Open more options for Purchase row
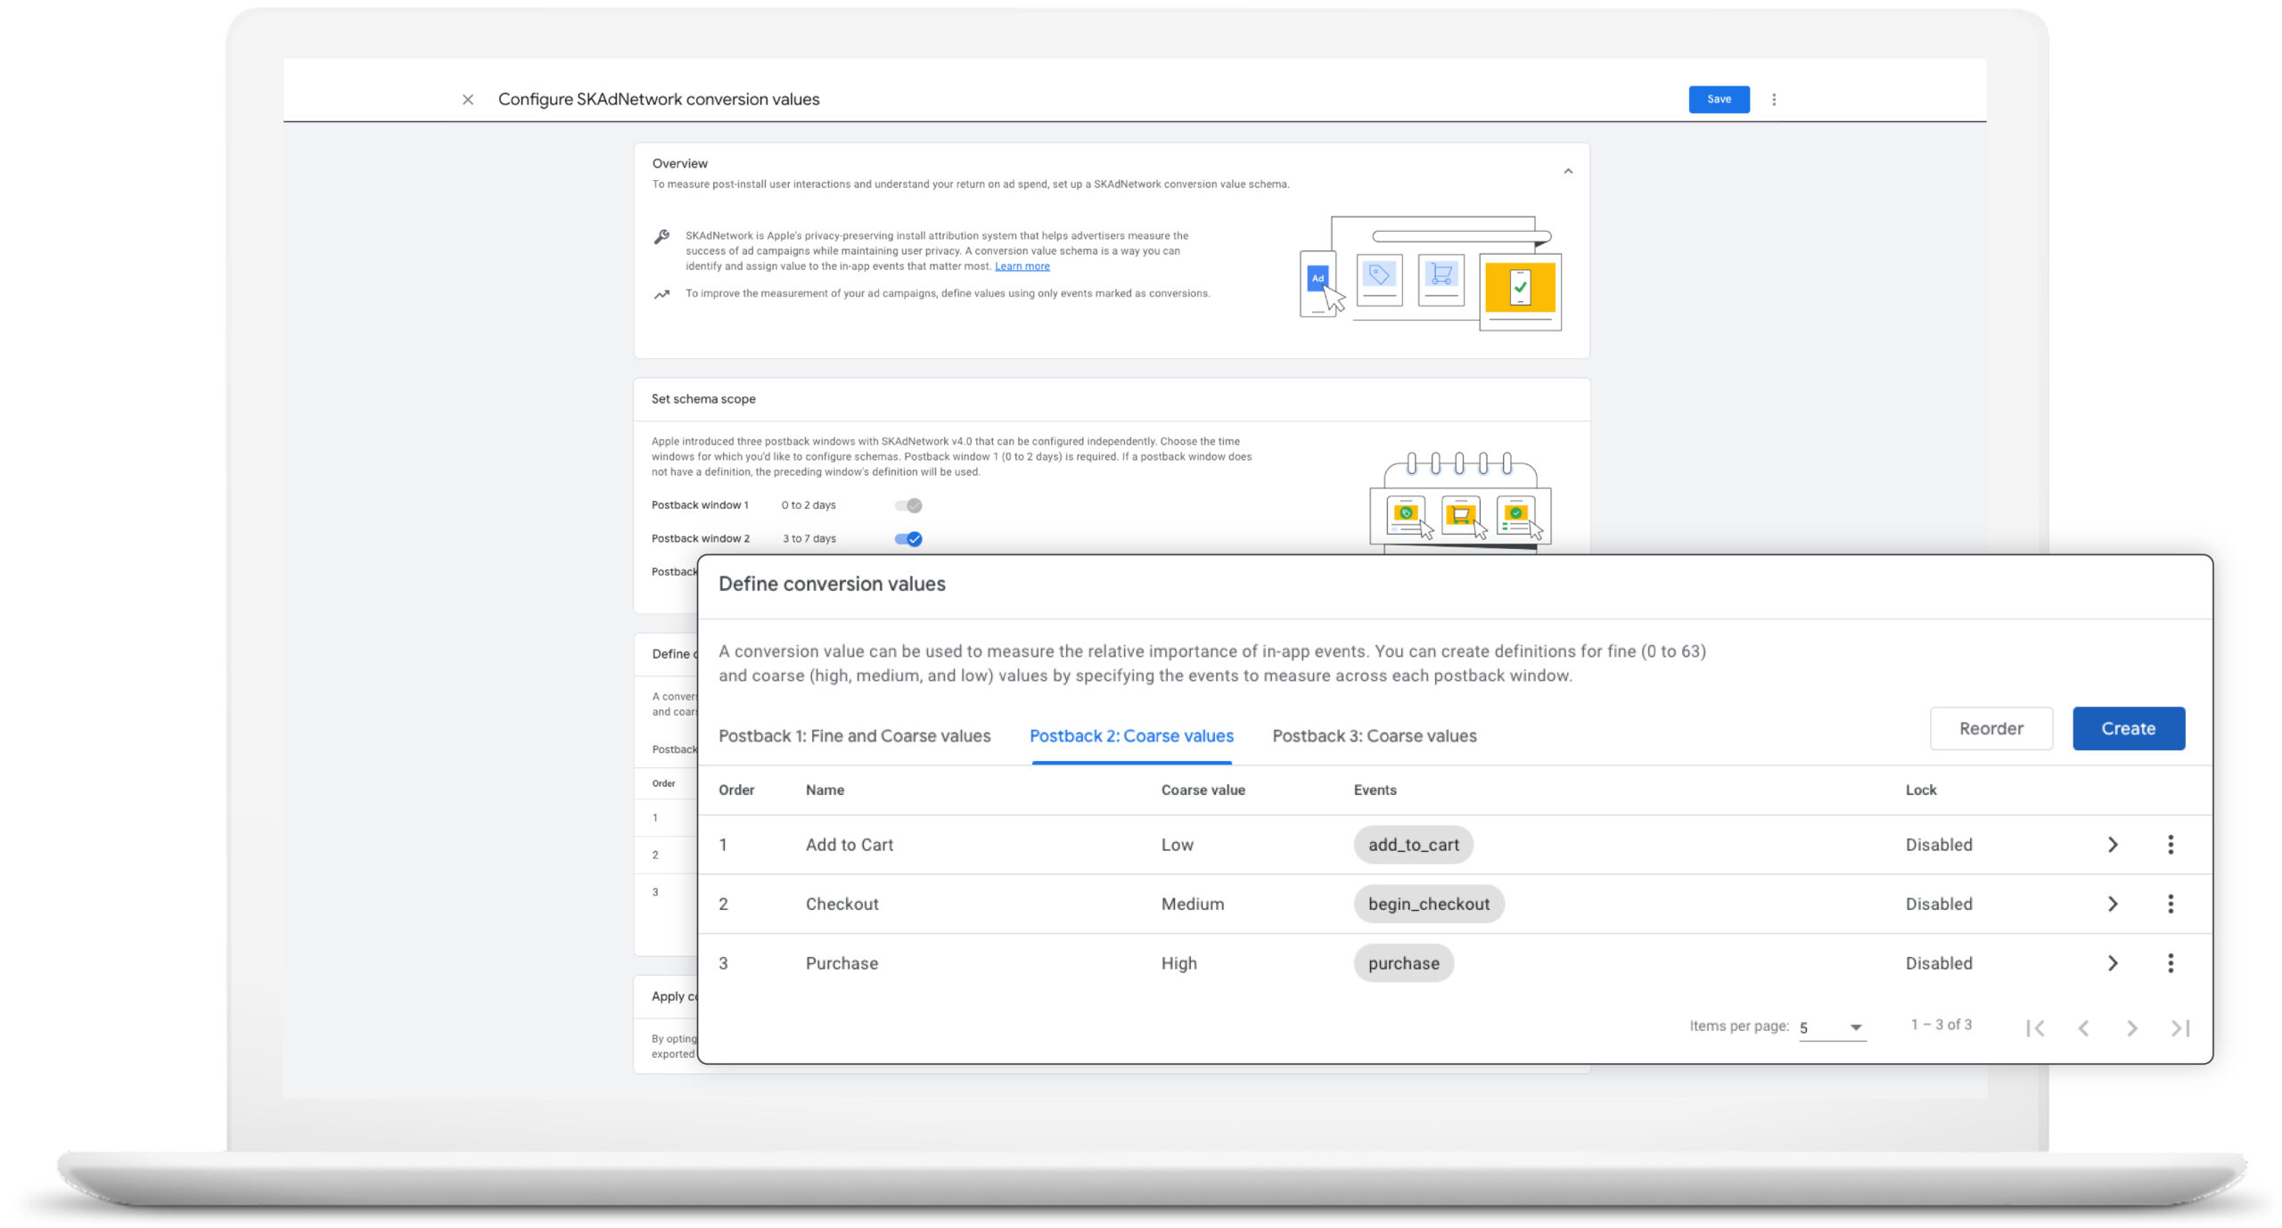The height and width of the screenshot is (1228, 2282). pyautogui.click(x=2170, y=962)
